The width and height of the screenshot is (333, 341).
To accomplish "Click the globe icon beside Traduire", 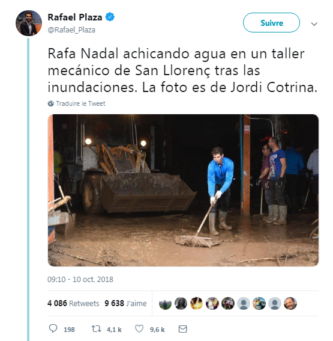I will point(51,103).
